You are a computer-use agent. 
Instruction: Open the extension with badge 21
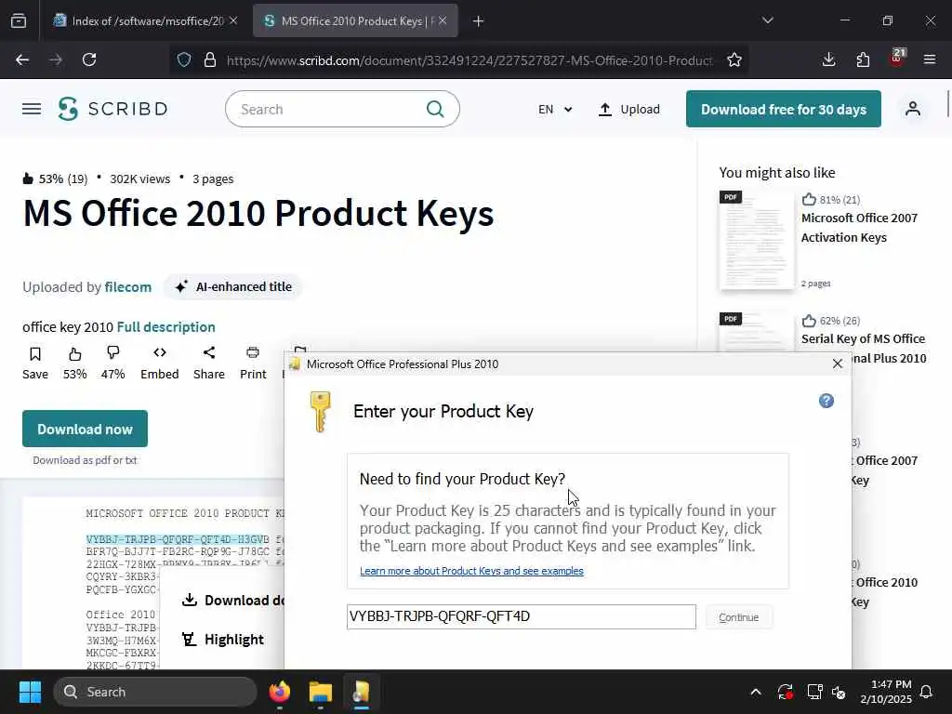coord(897,59)
